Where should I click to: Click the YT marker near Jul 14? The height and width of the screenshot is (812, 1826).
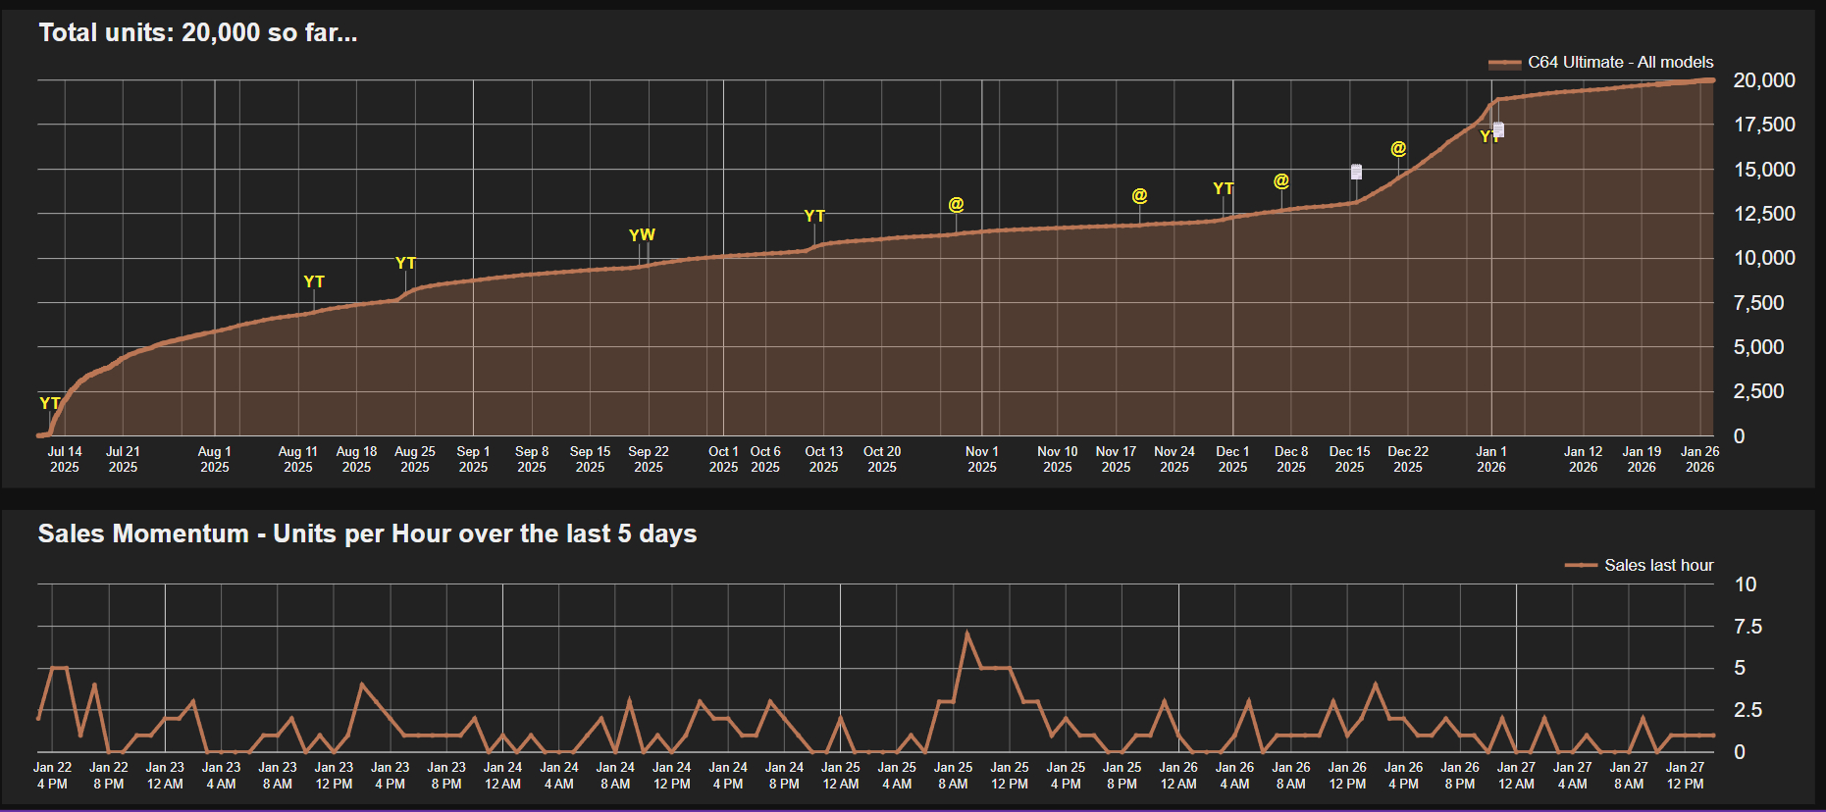(x=49, y=403)
